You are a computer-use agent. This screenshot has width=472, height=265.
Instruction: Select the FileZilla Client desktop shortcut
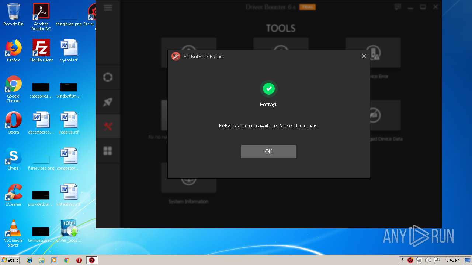(41, 51)
